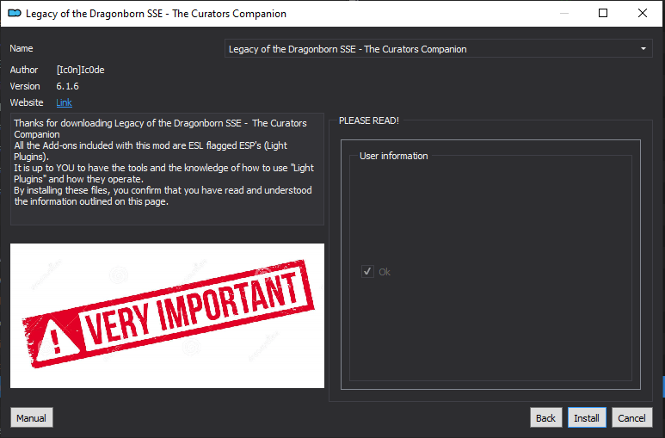The height and width of the screenshot is (438, 665).
Task: Click the Install button
Action: (587, 418)
